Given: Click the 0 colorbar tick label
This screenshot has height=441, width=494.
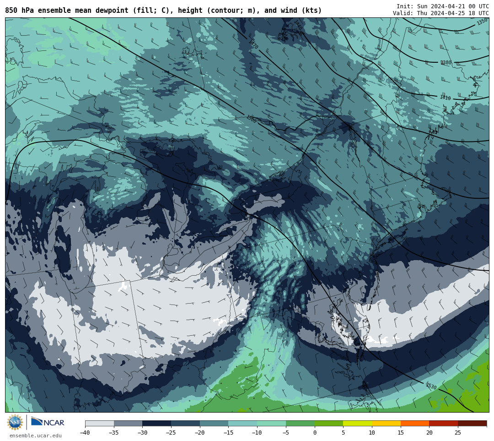Looking at the screenshot, I should point(315,432).
